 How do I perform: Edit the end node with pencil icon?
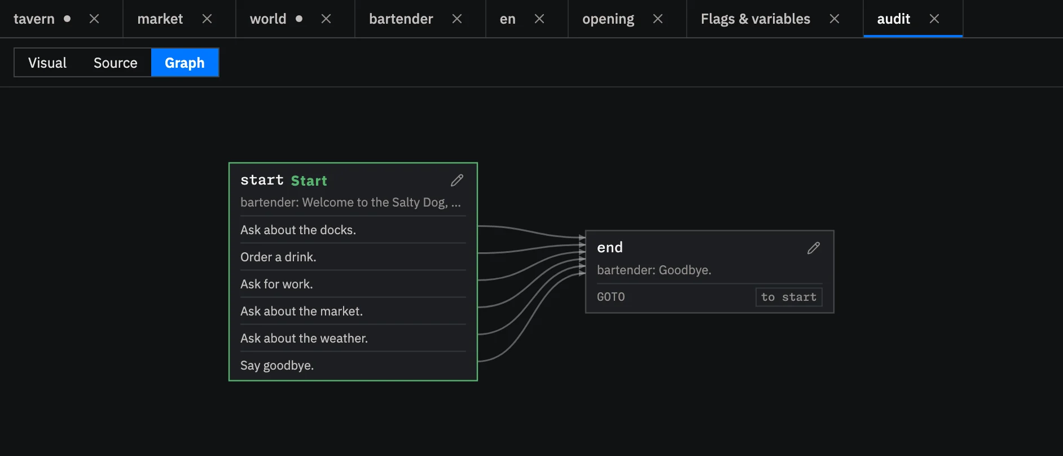pyautogui.click(x=814, y=248)
